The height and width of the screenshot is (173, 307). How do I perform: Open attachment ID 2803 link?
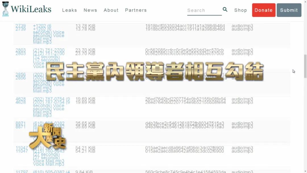coord(20,52)
